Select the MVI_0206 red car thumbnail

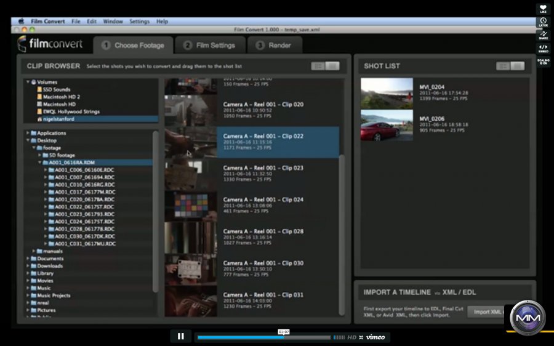coord(387,126)
